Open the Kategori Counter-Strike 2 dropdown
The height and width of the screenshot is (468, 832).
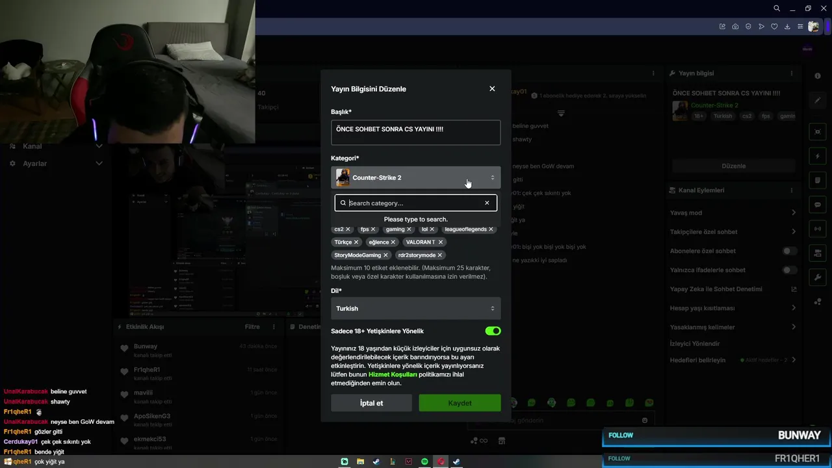tap(415, 177)
